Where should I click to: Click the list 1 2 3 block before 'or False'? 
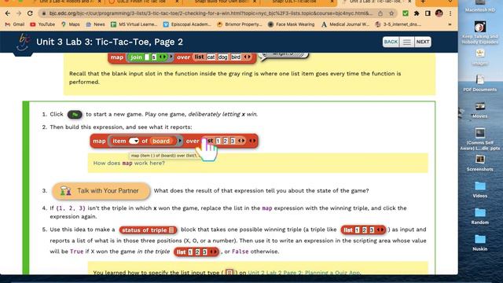tap(196, 252)
